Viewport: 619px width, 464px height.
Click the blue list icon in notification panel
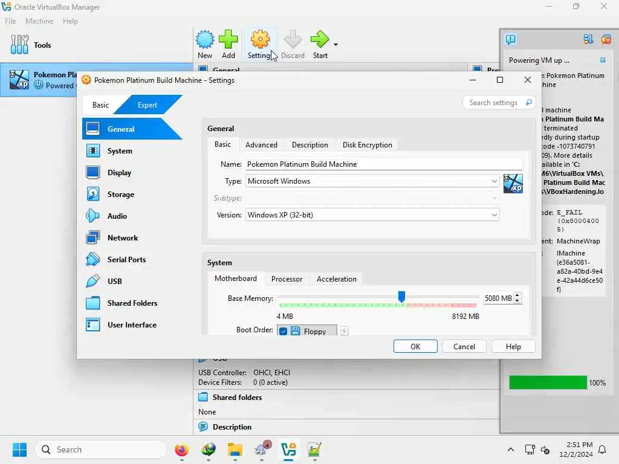[588, 39]
